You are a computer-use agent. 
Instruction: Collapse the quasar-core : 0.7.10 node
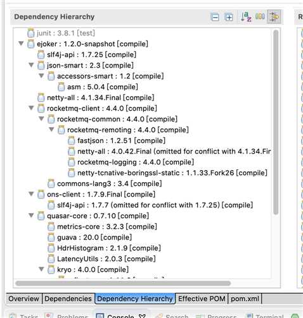pos(31,216)
